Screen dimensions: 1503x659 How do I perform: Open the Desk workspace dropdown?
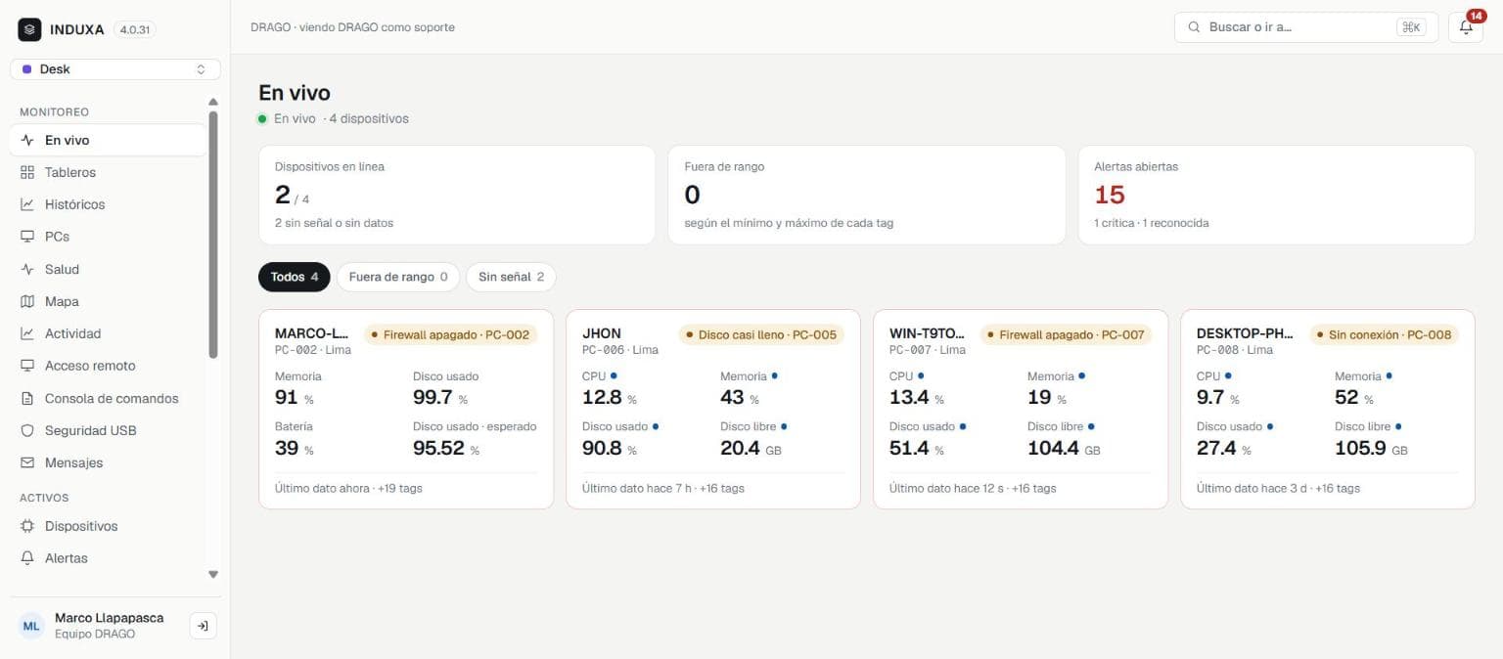click(x=115, y=69)
